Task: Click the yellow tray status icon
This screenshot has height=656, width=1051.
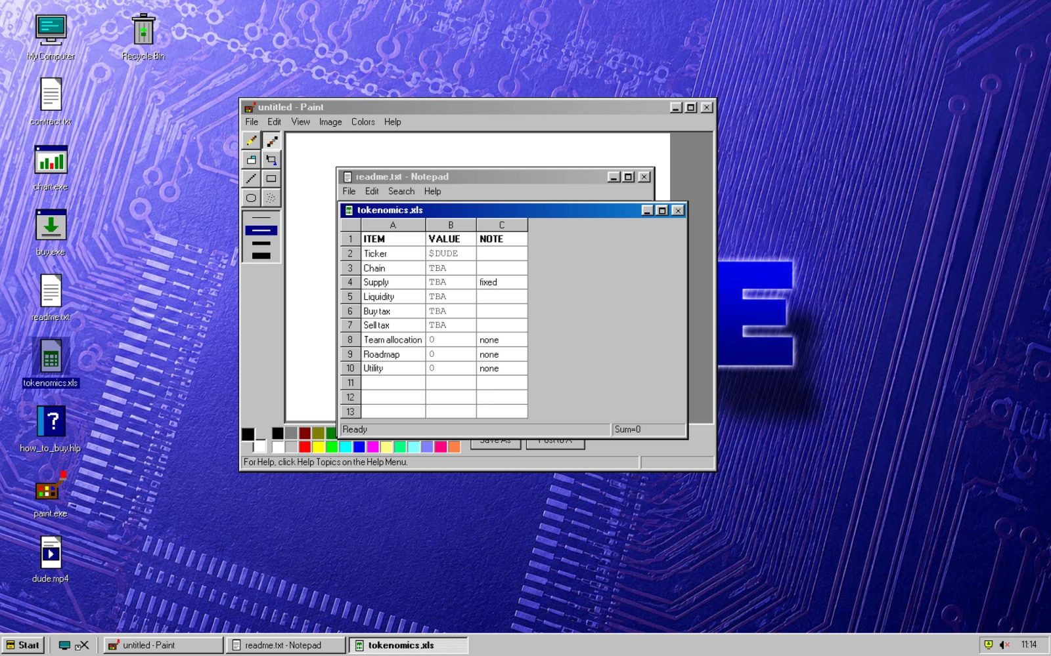Action: coord(989,645)
